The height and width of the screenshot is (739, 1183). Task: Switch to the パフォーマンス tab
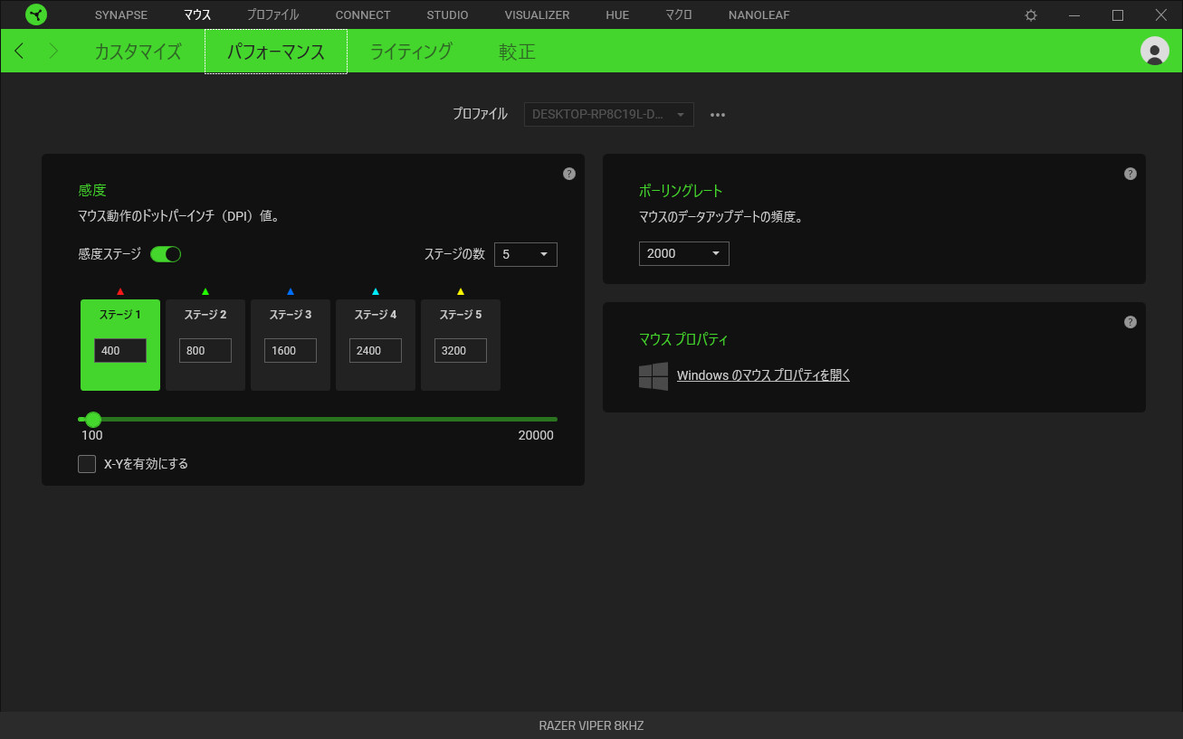[x=276, y=52]
